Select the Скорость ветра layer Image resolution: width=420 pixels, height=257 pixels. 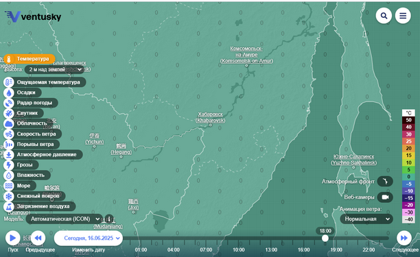pos(33,134)
